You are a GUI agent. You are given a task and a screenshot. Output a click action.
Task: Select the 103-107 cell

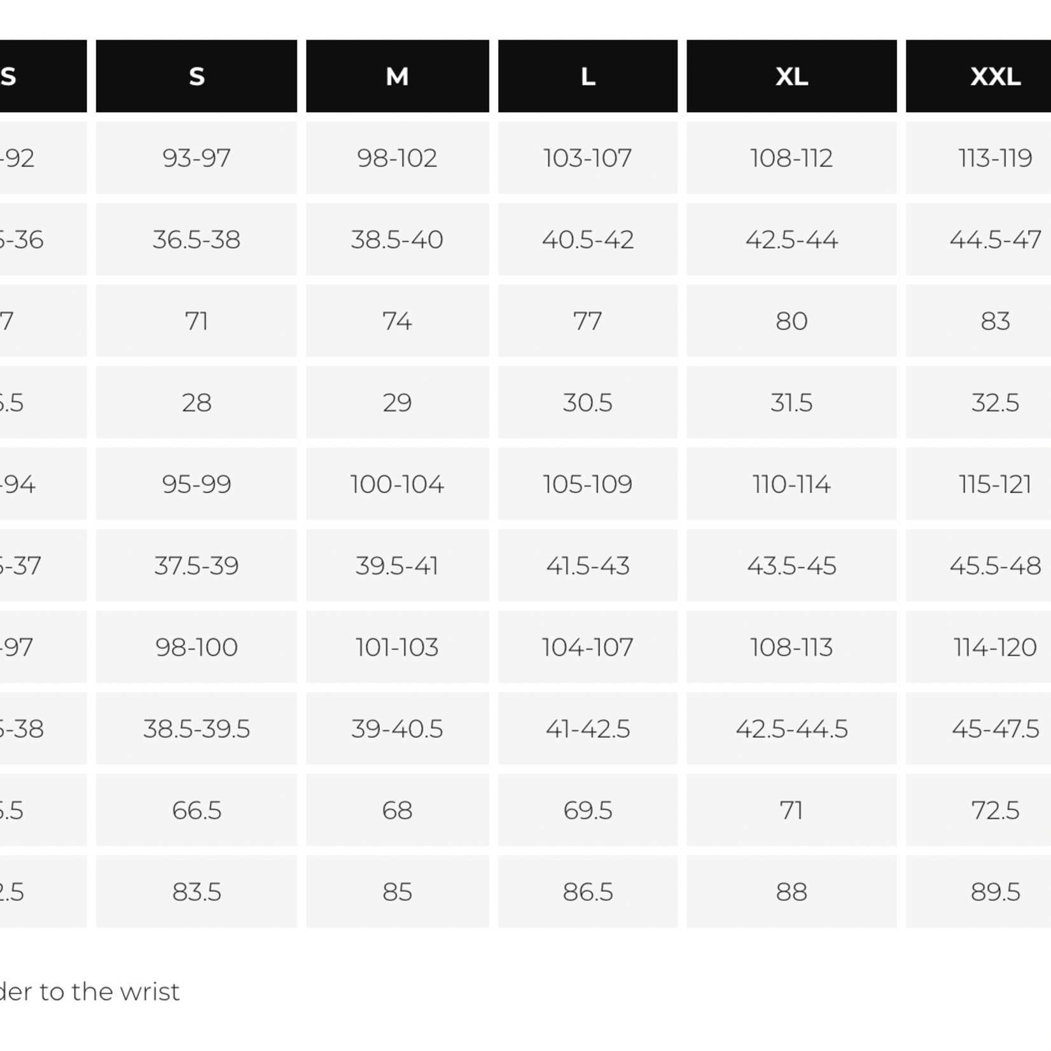coord(588,158)
